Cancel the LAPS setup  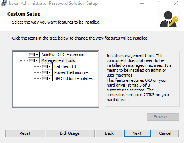point(165,133)
